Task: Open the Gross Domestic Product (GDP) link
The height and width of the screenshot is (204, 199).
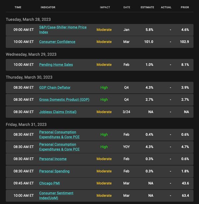Action: [64, 100]
